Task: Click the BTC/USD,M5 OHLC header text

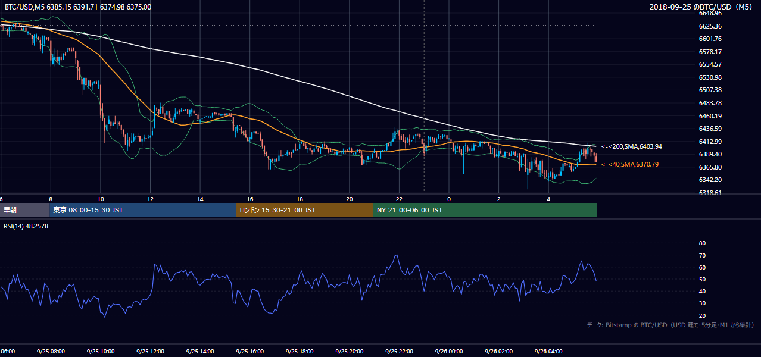Action: pos(78,7)
